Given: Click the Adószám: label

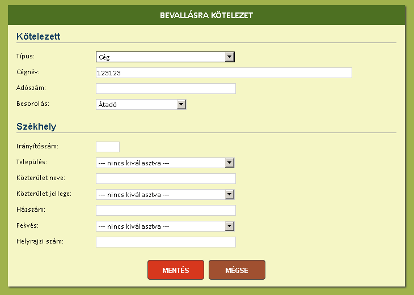Looking at the screenshot, I should pos(31,88).
